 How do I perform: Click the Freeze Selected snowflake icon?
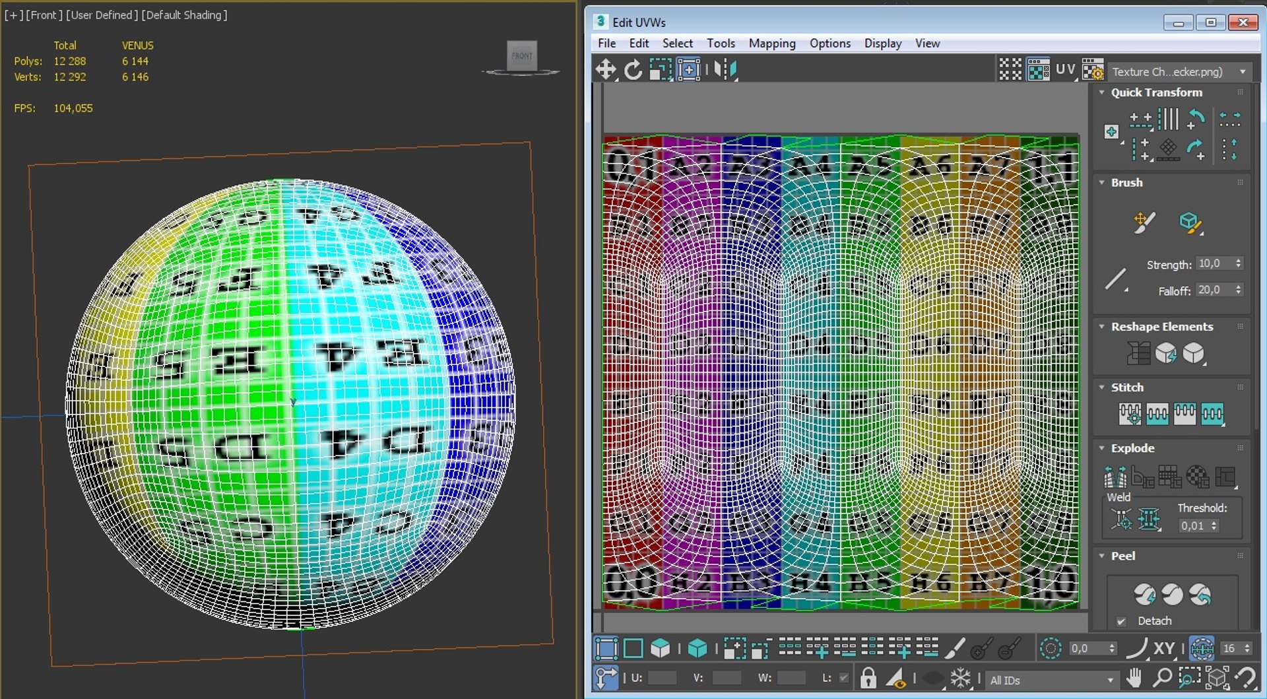pos(960,678)
